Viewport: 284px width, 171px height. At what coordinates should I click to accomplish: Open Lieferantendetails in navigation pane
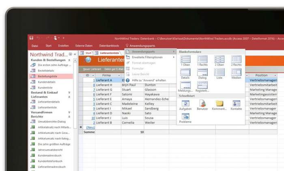[49, 102]
